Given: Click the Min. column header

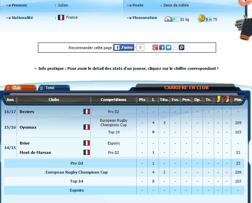Looking at the screenshot, I should point(238,100).
